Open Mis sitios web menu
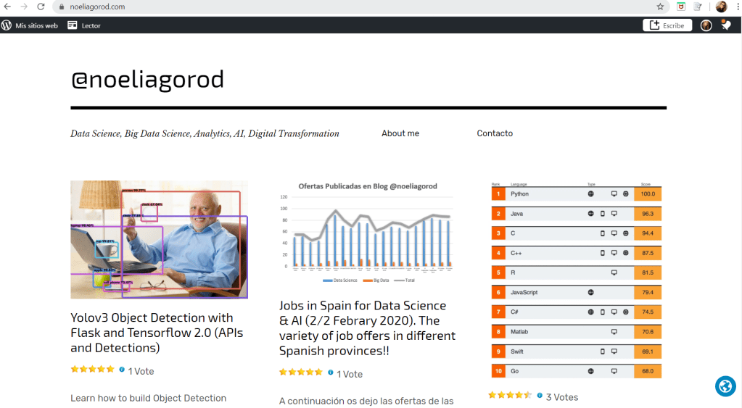This screenshot has height=408, width=742. (30, 25)
